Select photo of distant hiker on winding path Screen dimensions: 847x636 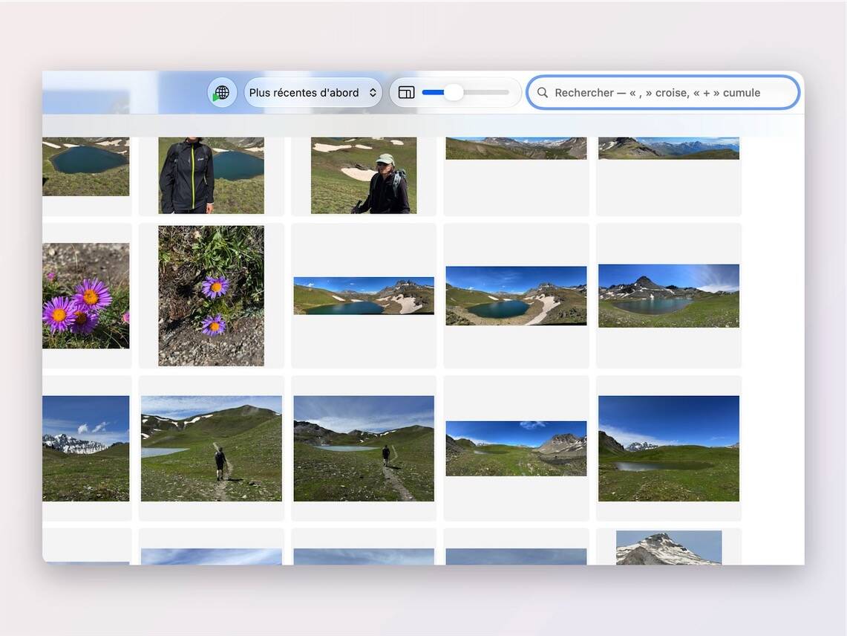point(364,448)
